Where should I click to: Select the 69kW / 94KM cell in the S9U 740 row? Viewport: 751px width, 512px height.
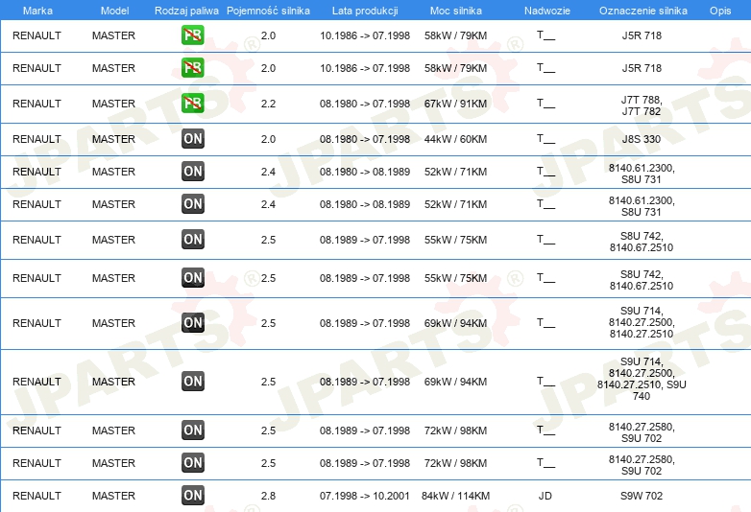(x=455, y=382)
